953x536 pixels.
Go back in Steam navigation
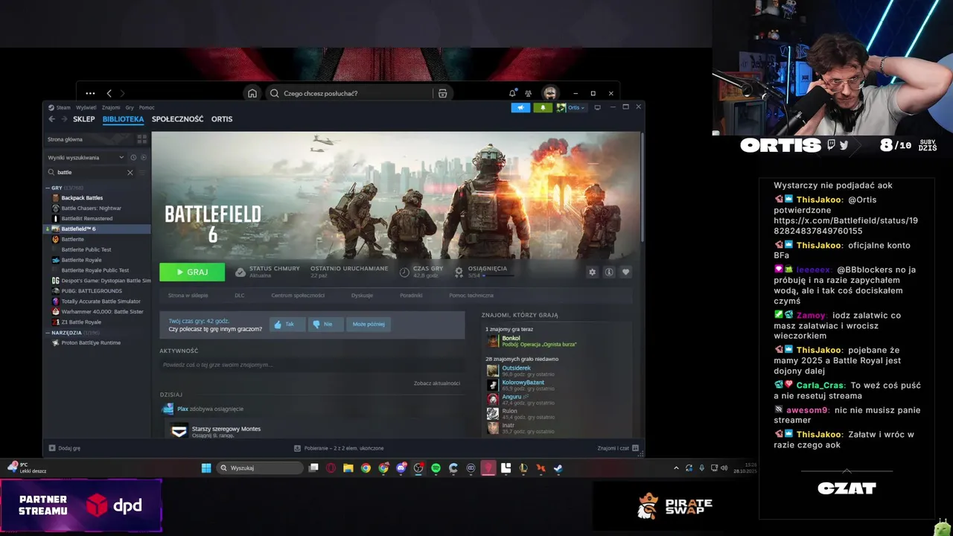(x=51, y=119)
